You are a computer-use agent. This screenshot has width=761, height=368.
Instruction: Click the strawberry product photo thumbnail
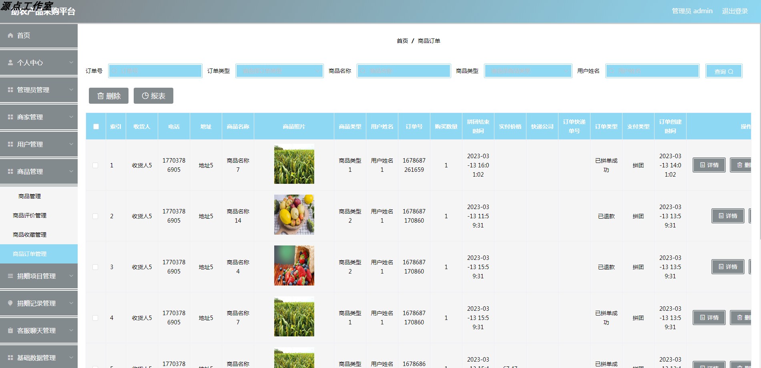294,265
